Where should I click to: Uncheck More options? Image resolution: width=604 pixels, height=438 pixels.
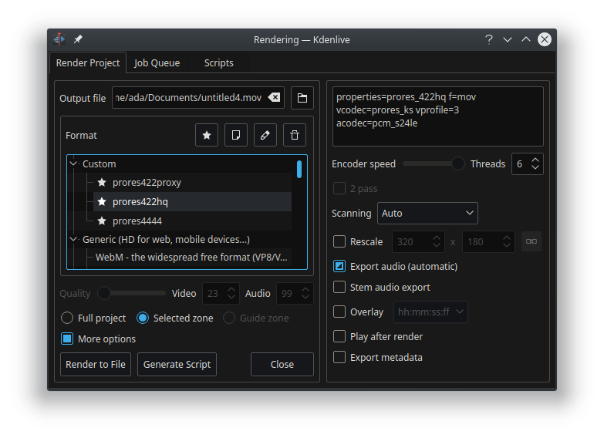click(x=67, y=339)
